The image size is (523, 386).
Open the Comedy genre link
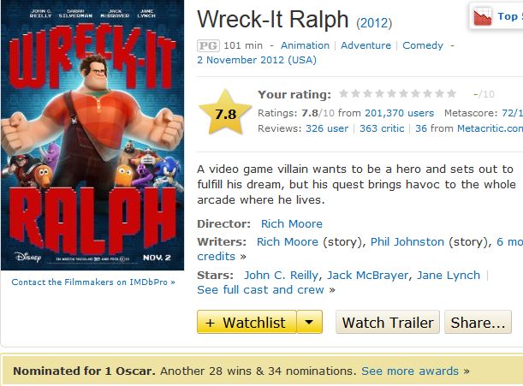tap(423, 45)
